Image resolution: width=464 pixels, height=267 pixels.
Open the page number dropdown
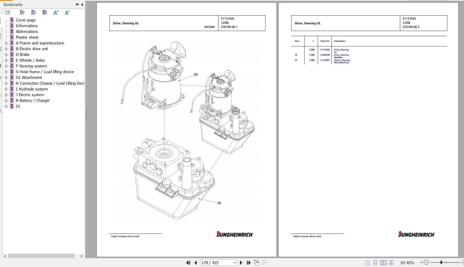click(x=235, y=263)
